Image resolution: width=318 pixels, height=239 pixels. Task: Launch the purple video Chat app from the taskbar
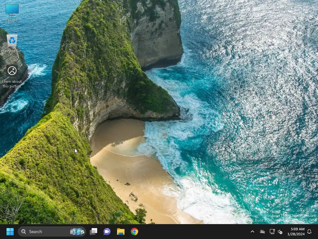pos(107,232)
